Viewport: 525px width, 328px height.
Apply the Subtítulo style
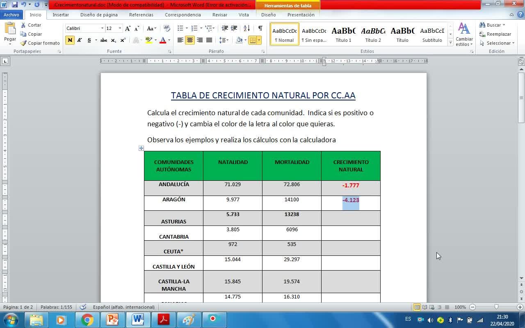point(432,34)
